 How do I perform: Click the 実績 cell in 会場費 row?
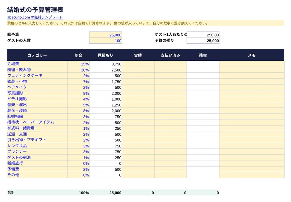(x=138, y=64)
